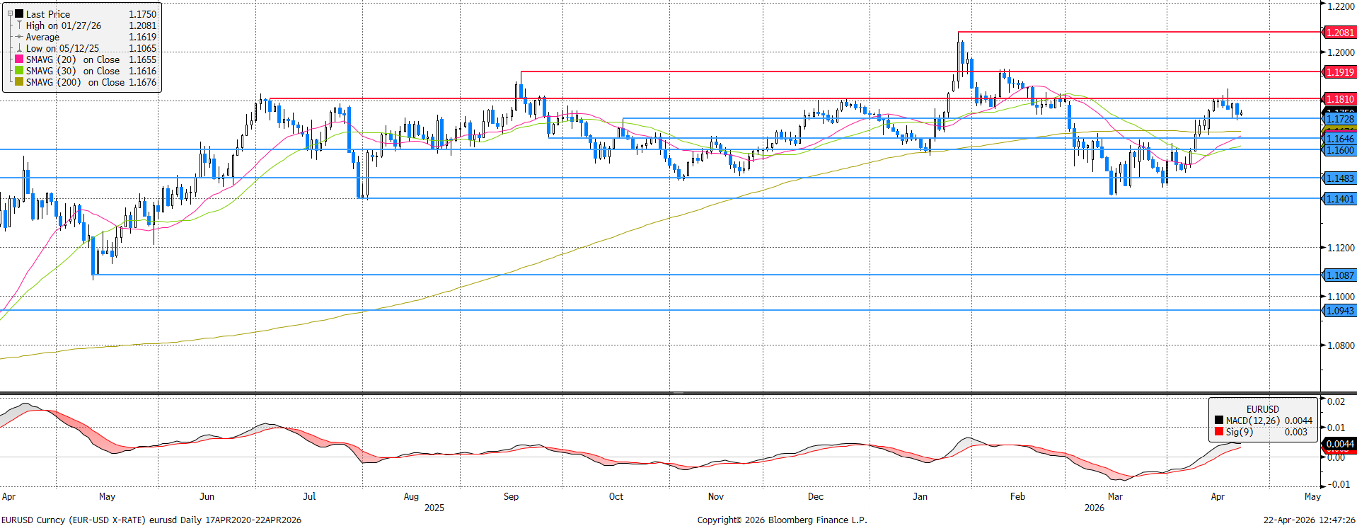Screen dimensions: 1357x526
Task: Select the red 1.1810 level tag
Action: click(x=1339, y=99)
